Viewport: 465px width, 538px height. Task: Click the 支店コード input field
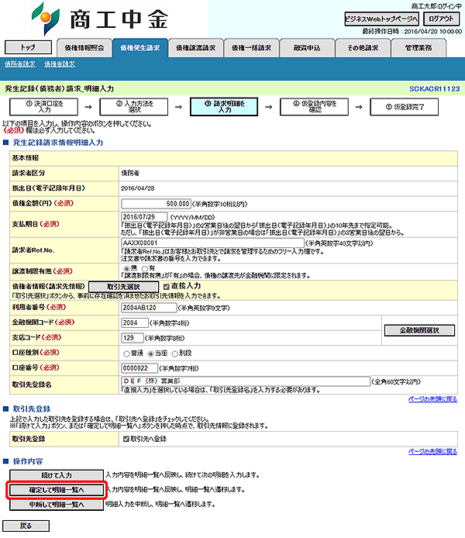click(x=133, y=338)
